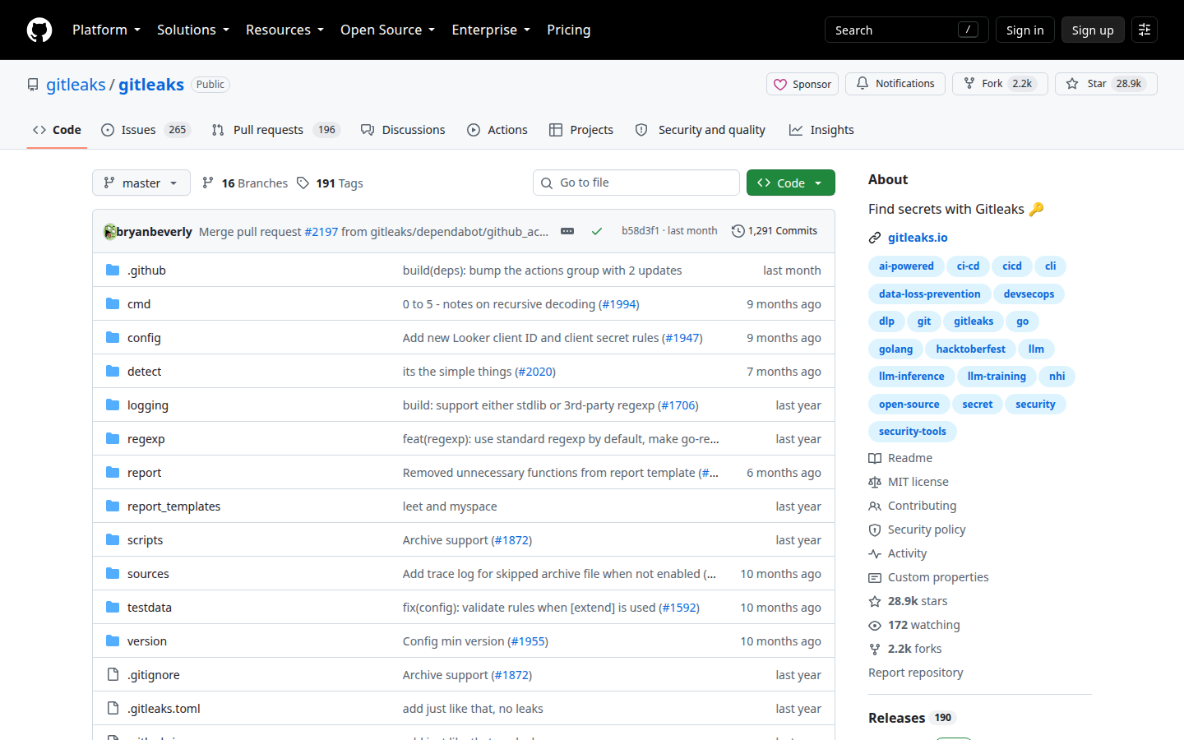Open pull request #2197 link
Viewport: 1184px width, 740px height.
(x=321, y=232)
